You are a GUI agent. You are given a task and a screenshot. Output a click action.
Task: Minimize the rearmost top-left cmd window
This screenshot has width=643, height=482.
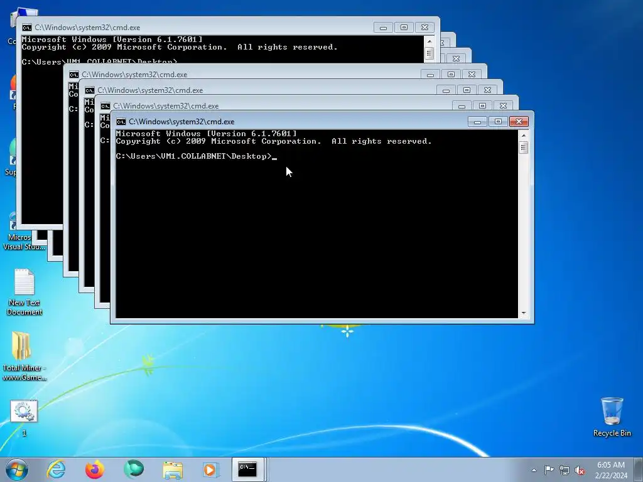384,27
